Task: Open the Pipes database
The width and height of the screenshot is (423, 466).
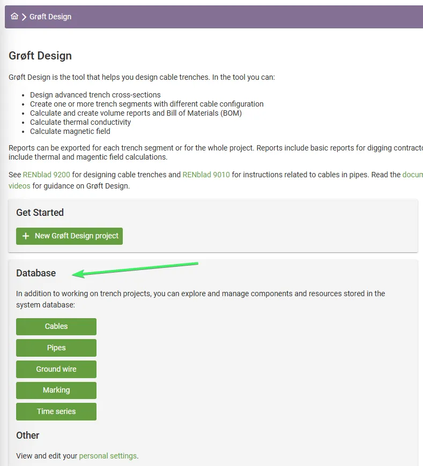Action: (56, 348)
